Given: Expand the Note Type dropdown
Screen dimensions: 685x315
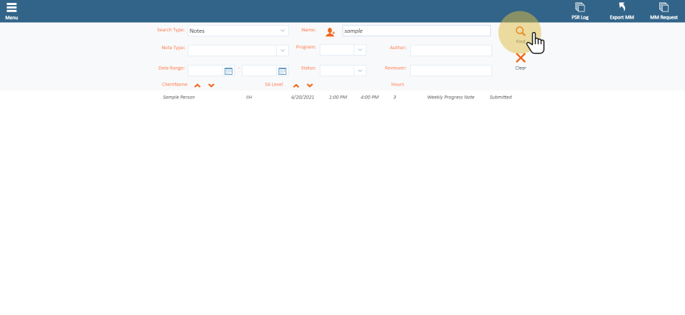Looking at the screenshot, I should (283, 51).
